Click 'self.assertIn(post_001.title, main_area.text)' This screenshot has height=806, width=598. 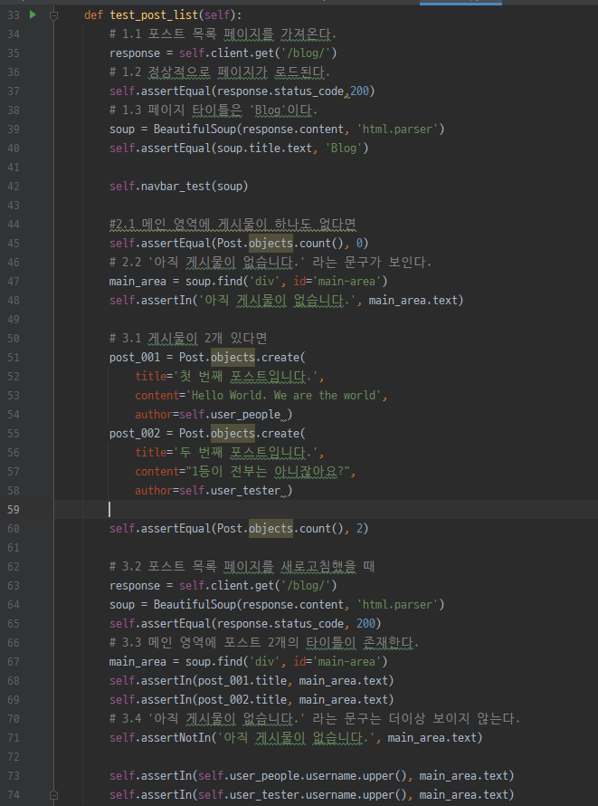(252, 681)
